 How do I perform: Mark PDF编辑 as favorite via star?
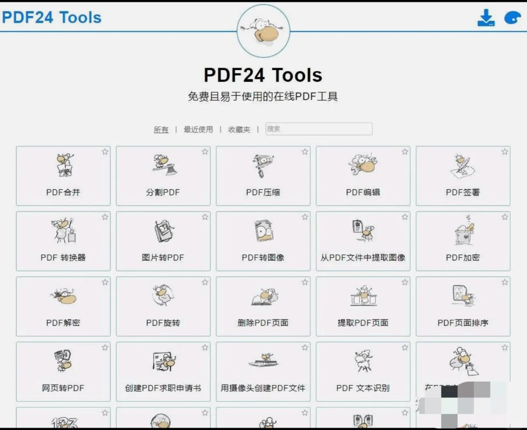(x=405, y=152)
